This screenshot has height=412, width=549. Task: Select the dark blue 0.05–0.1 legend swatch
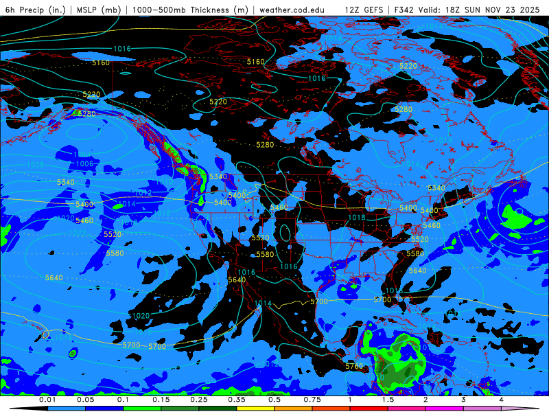[104, 409]
